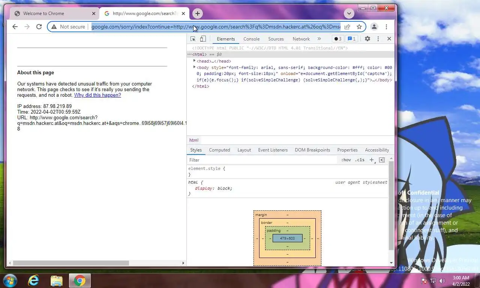The image size is (480, 288).
Task: Open the Chrome profile avatar menu
Action: click(374, 27)
